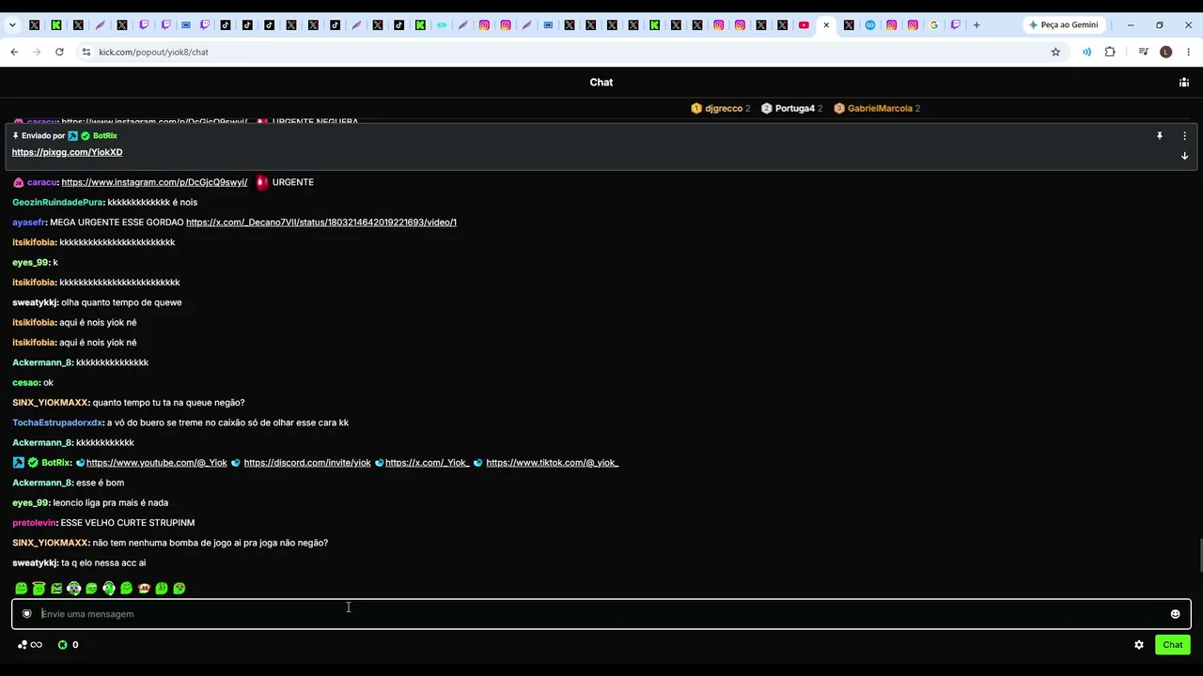The width and height of the screenshot is (1203, 676).
Task: Open the tab search dropdown arrow
Action: pos(12,25)
